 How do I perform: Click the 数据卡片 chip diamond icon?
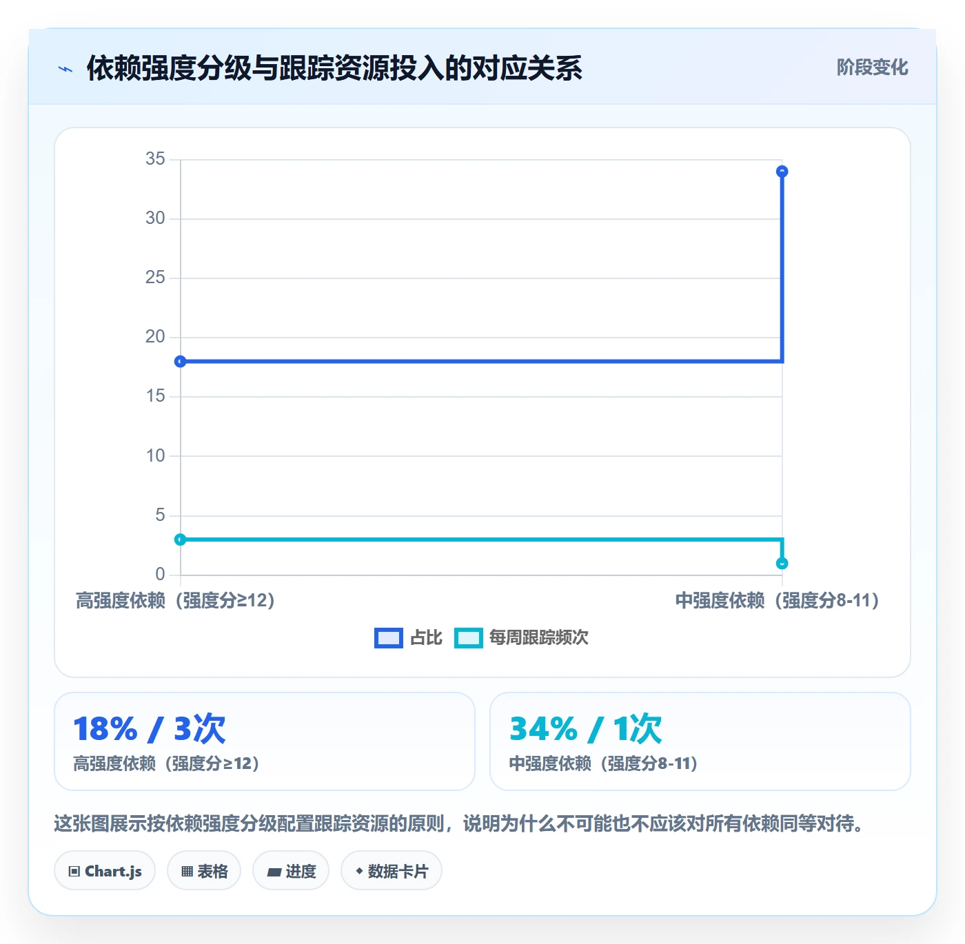[x=359, y=871]
